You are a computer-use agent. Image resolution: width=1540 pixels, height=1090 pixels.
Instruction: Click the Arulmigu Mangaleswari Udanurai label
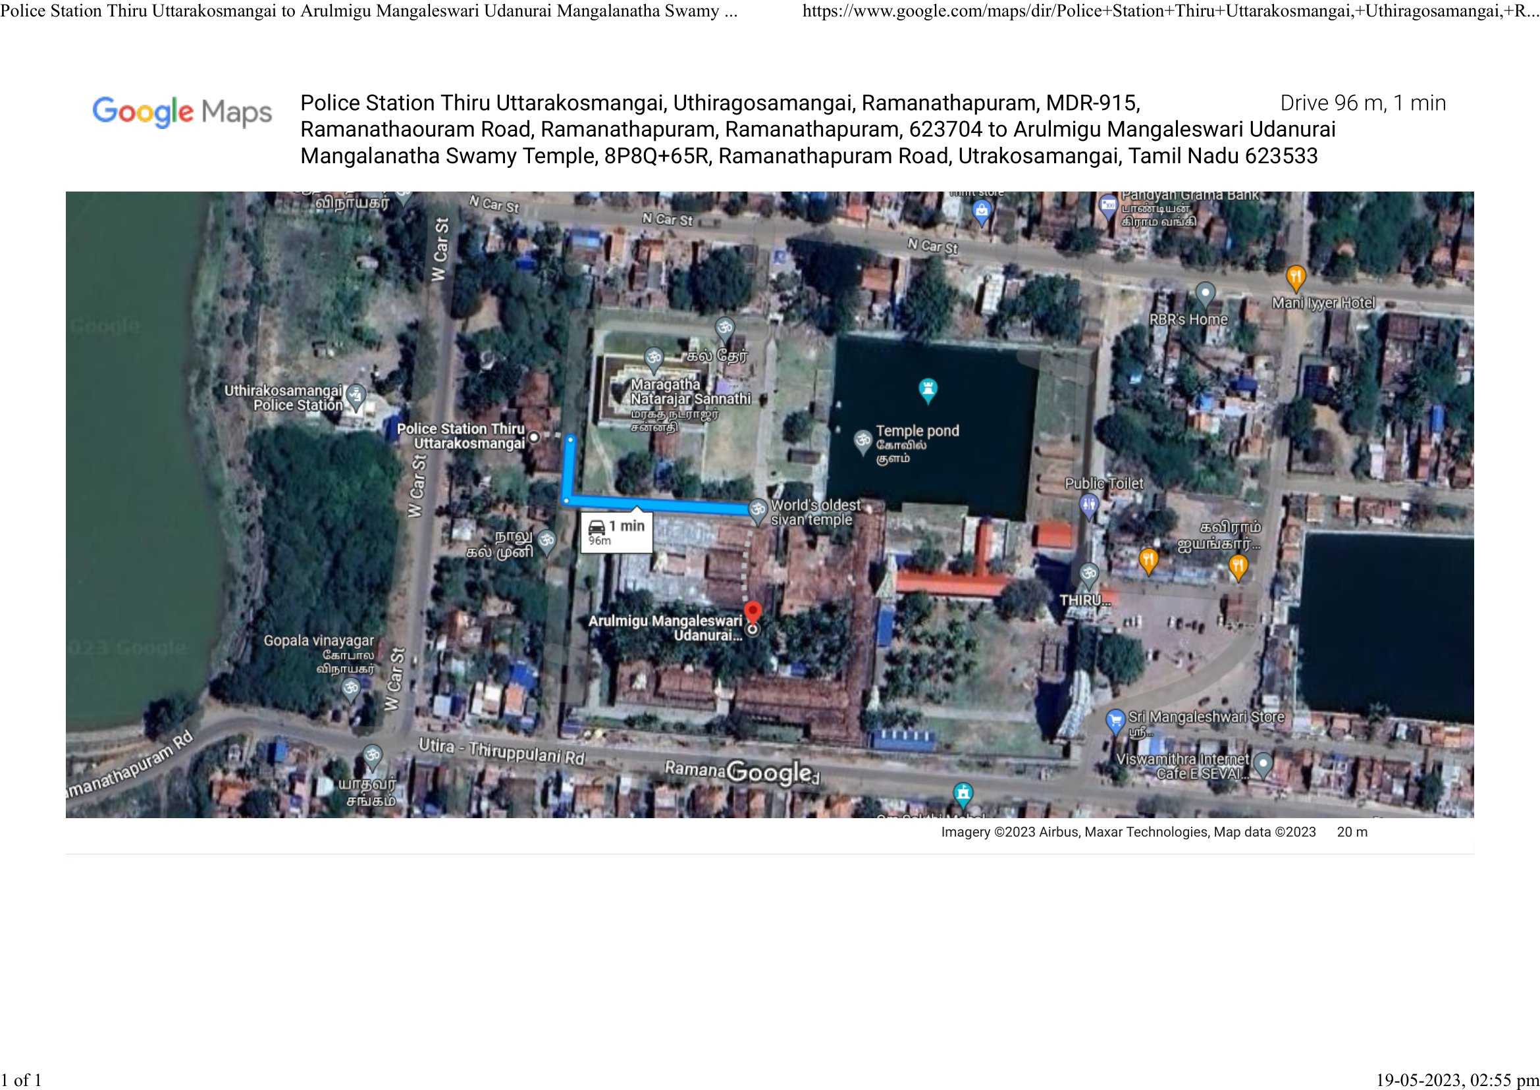pyautogui.click(x=664, y=627)
